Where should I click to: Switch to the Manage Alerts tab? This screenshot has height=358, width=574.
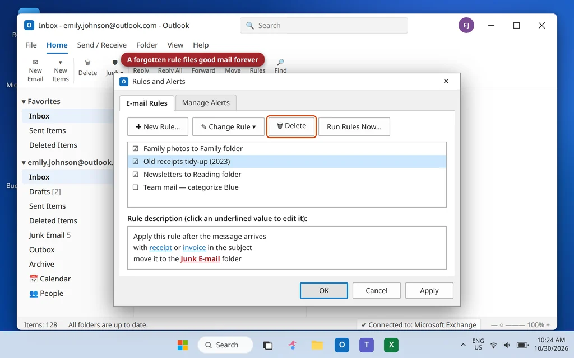[x=206, y=103]
